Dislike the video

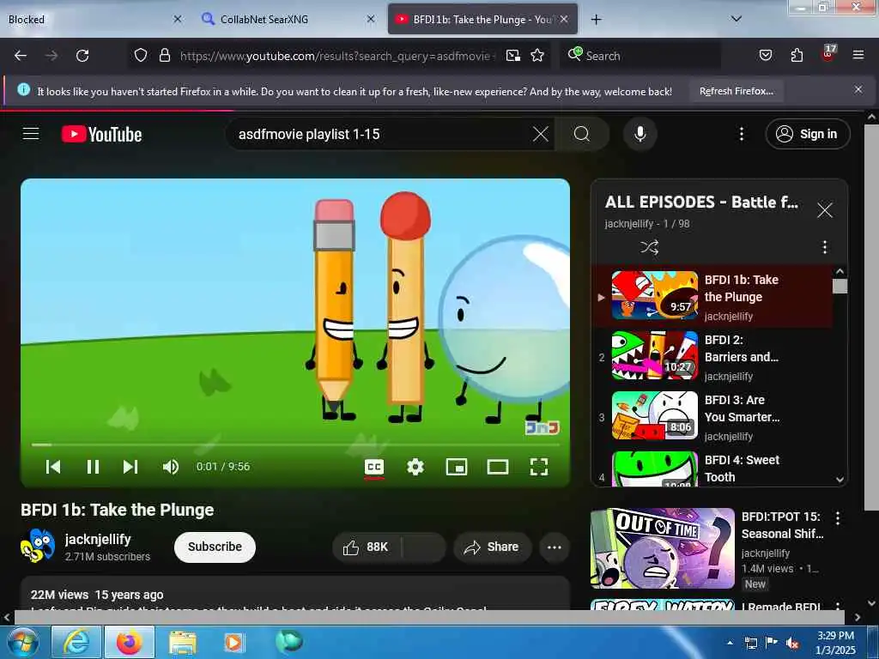click(424, 547)
